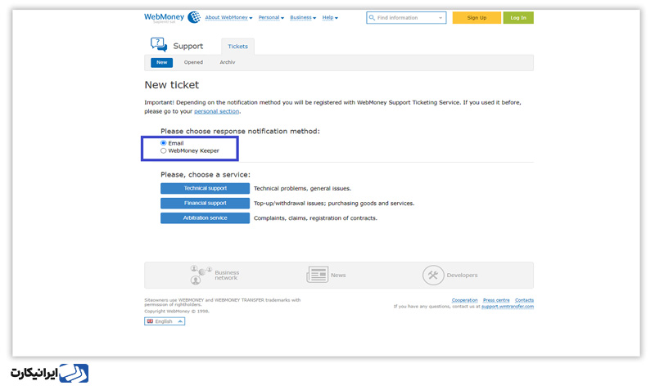Open the Personal dropdown menu
This screenshot has width=655, height=390.
pos(271,17)
